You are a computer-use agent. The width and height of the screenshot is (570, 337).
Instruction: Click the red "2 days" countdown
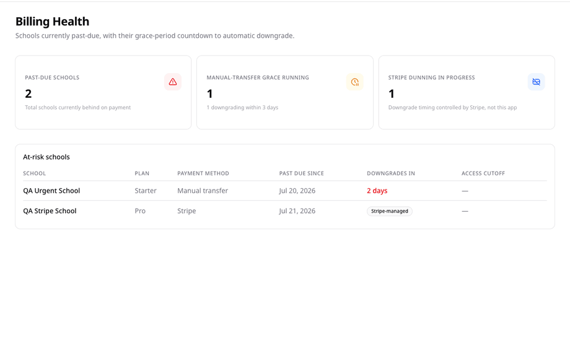[x=377, y=191]
